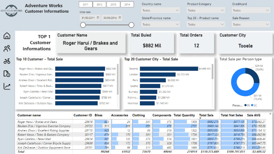
Task: Click the right handle of Order date slider
Action: [132, 25]
